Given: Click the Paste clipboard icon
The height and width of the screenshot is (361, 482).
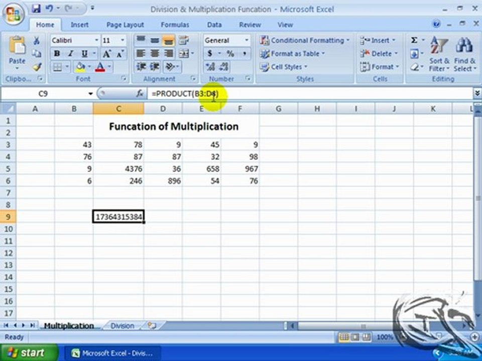Looking at the screenshot, I should [17, 46].
